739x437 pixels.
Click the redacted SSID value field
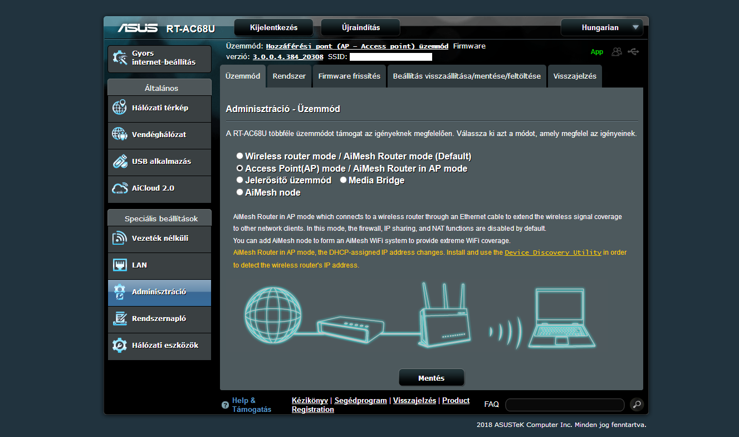point(391,57)
